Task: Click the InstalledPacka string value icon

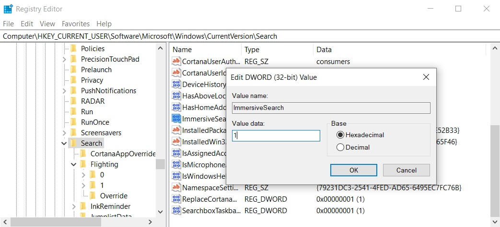Action: click(x=176, y=130)
